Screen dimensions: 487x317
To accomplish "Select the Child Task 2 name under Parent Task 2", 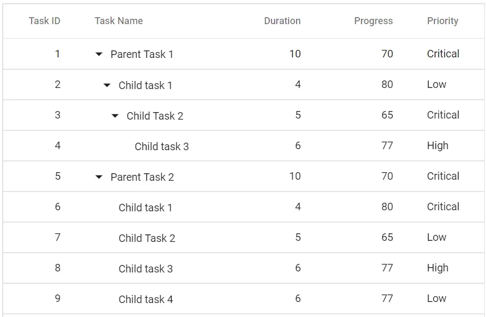I will pos(146,238).
